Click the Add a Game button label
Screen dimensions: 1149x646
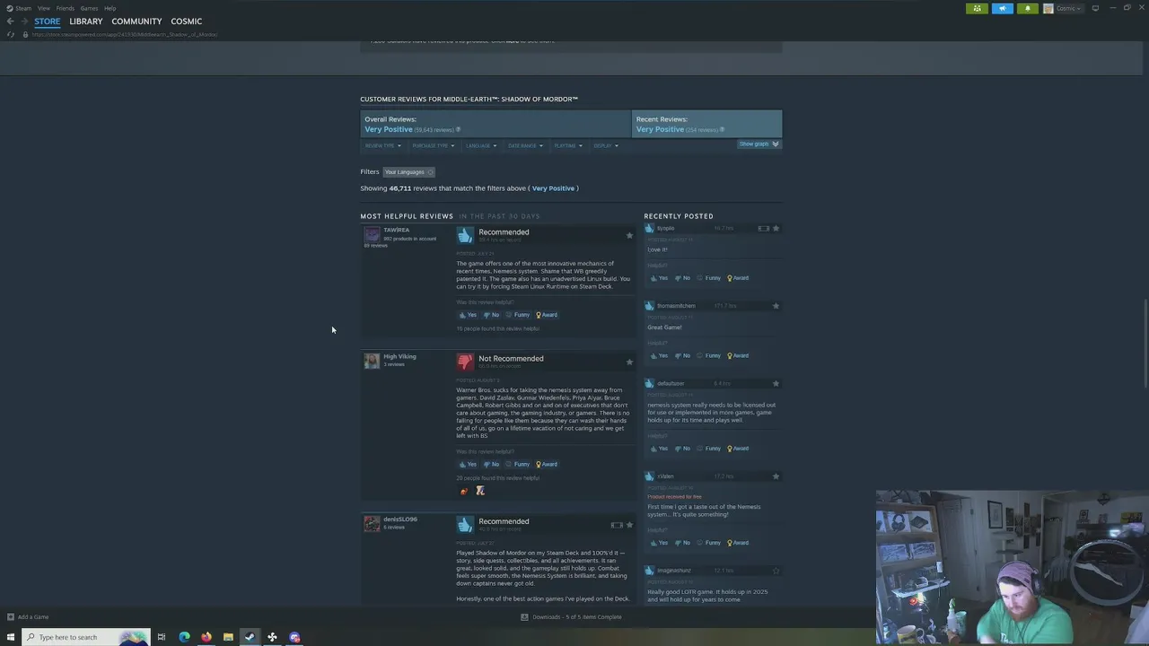(33, 616)
